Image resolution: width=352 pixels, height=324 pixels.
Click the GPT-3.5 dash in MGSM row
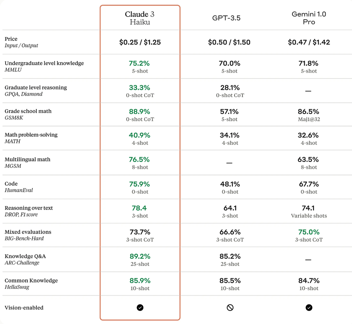[x=229, y=163]
